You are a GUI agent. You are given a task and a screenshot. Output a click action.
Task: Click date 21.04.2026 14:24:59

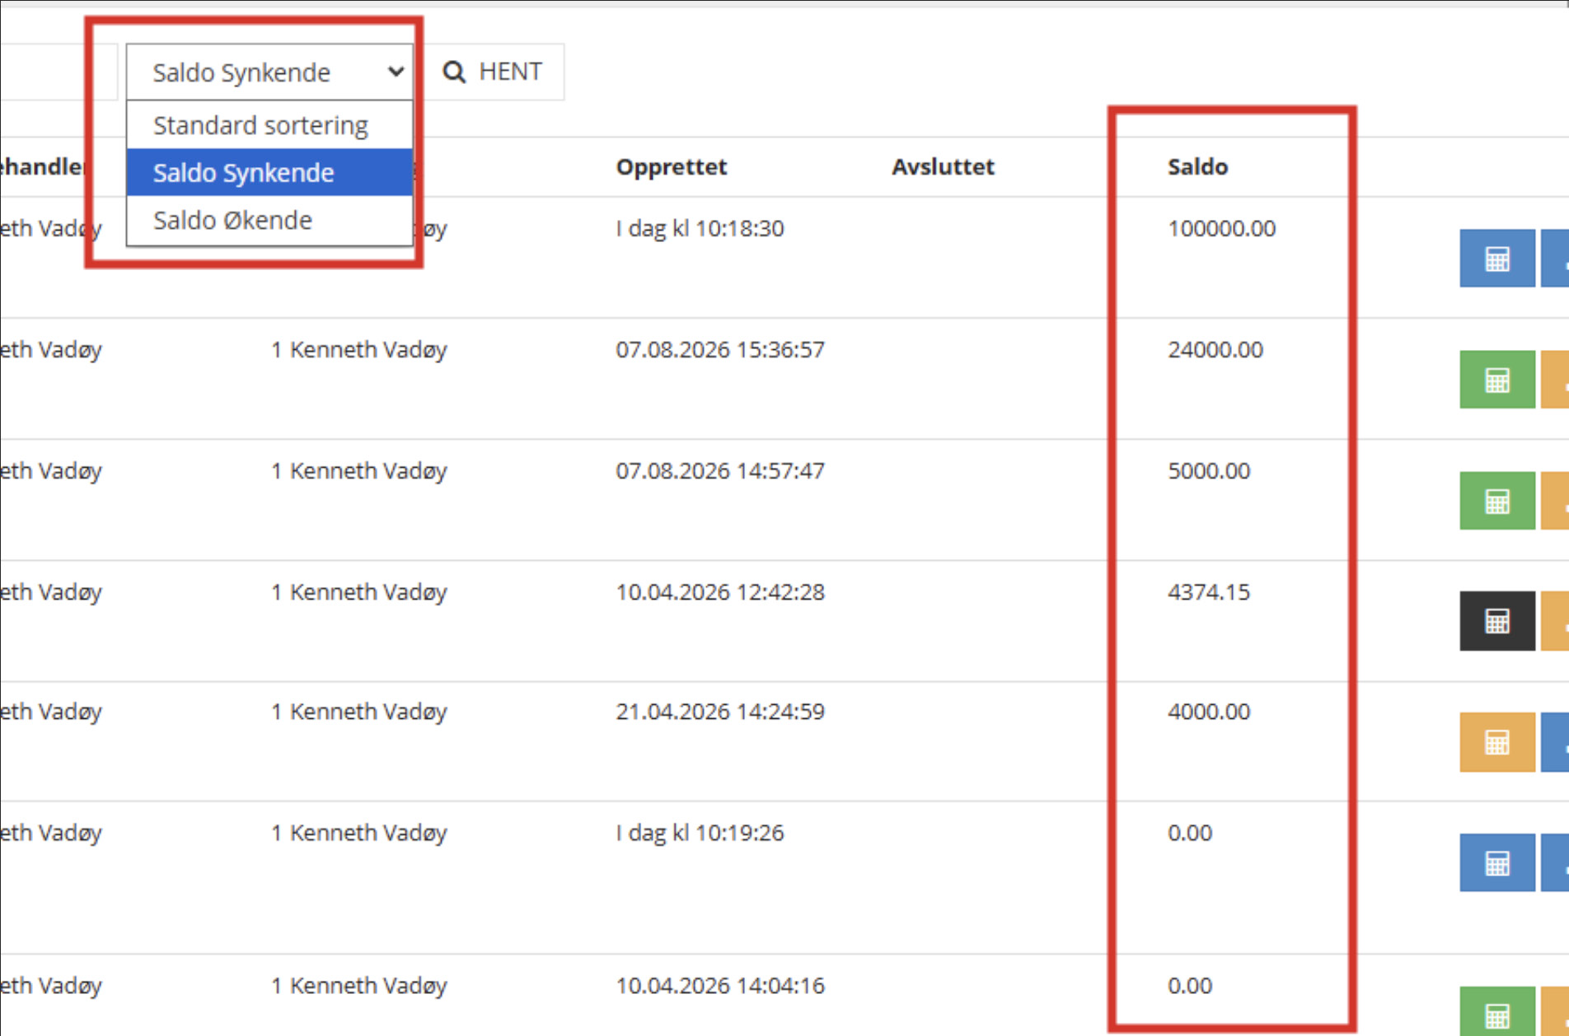(x=720, y=712)
